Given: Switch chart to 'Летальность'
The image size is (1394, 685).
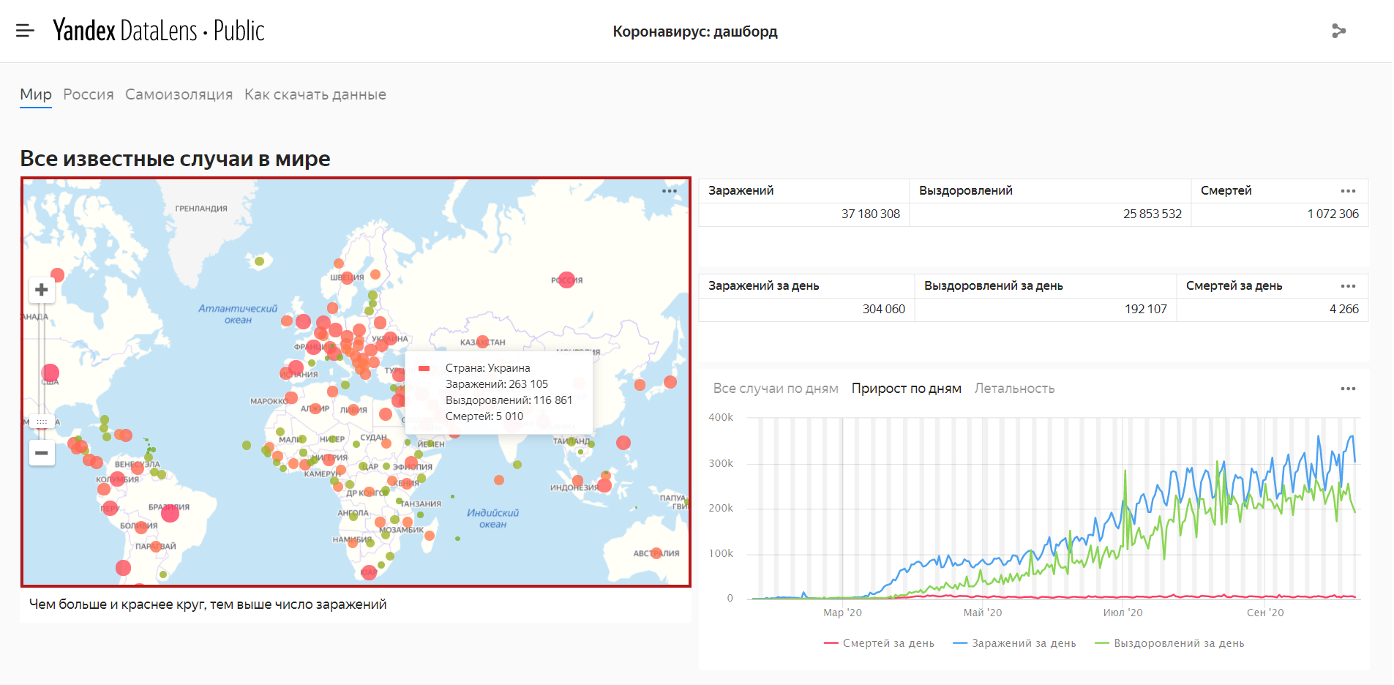Looking at the screenshot, I should (1014, 389).
